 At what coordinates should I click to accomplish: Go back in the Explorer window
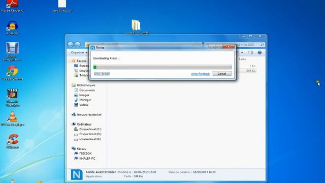pos(71,44)
